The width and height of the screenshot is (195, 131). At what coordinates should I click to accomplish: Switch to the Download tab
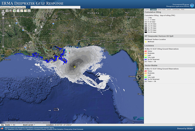coord(176,9)
